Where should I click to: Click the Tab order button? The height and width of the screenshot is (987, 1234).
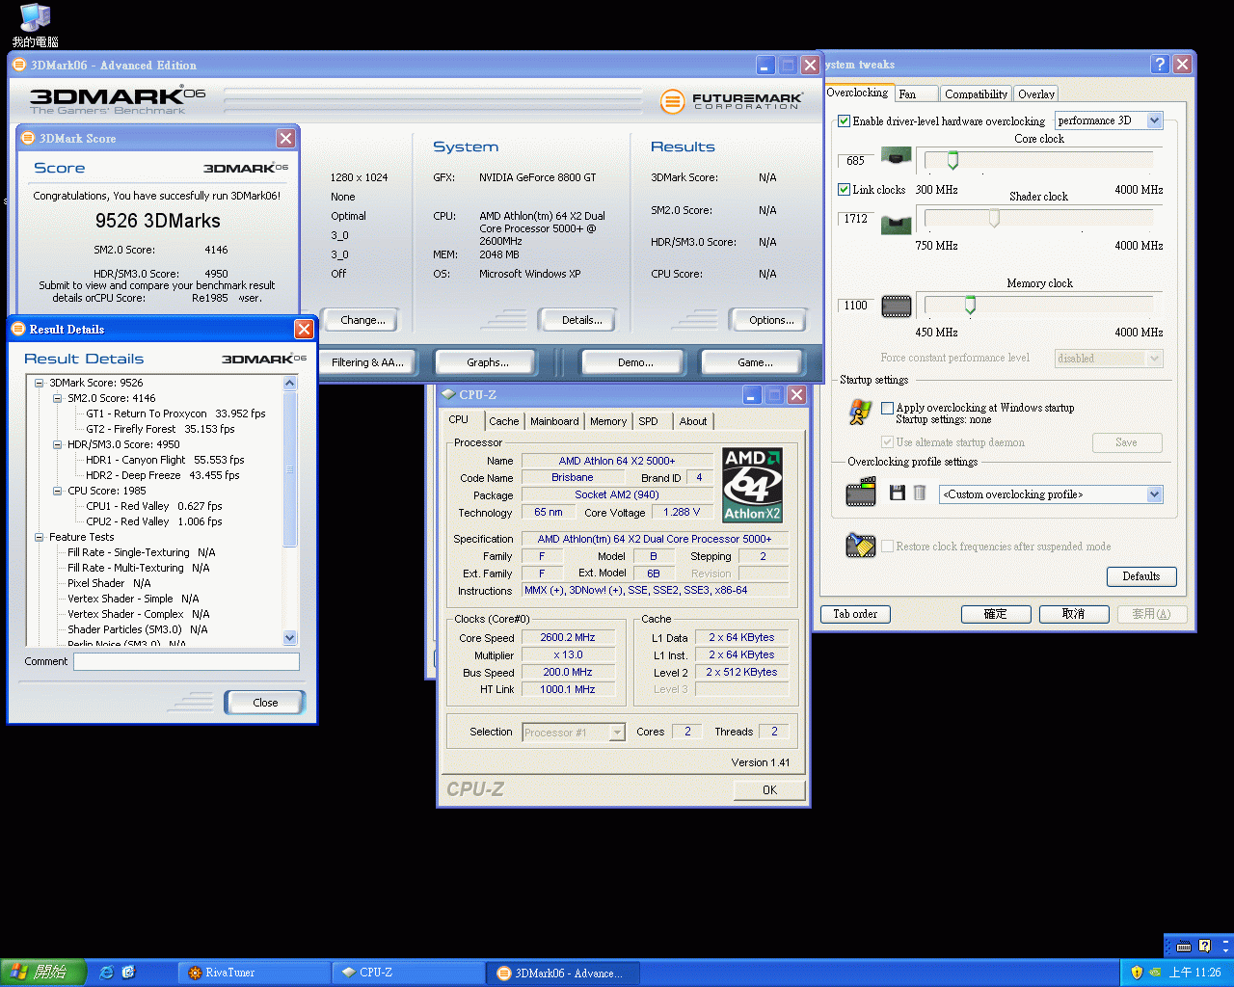click(855, 614)
